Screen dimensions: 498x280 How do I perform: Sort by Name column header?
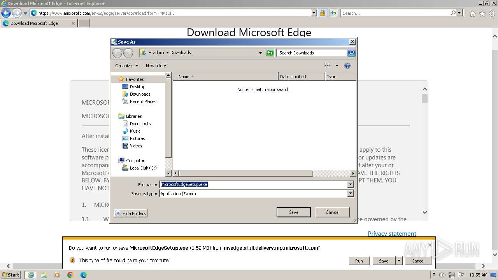click(x=226, y=77)
